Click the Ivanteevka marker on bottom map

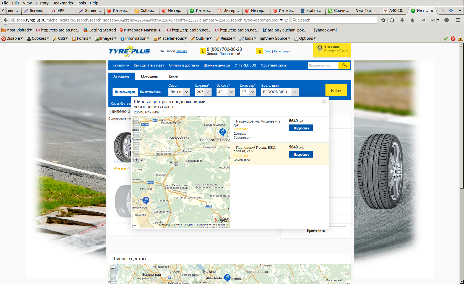pos(227,277)
